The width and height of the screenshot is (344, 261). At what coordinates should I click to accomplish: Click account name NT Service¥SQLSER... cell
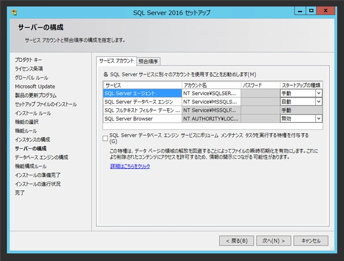[211, 93]
